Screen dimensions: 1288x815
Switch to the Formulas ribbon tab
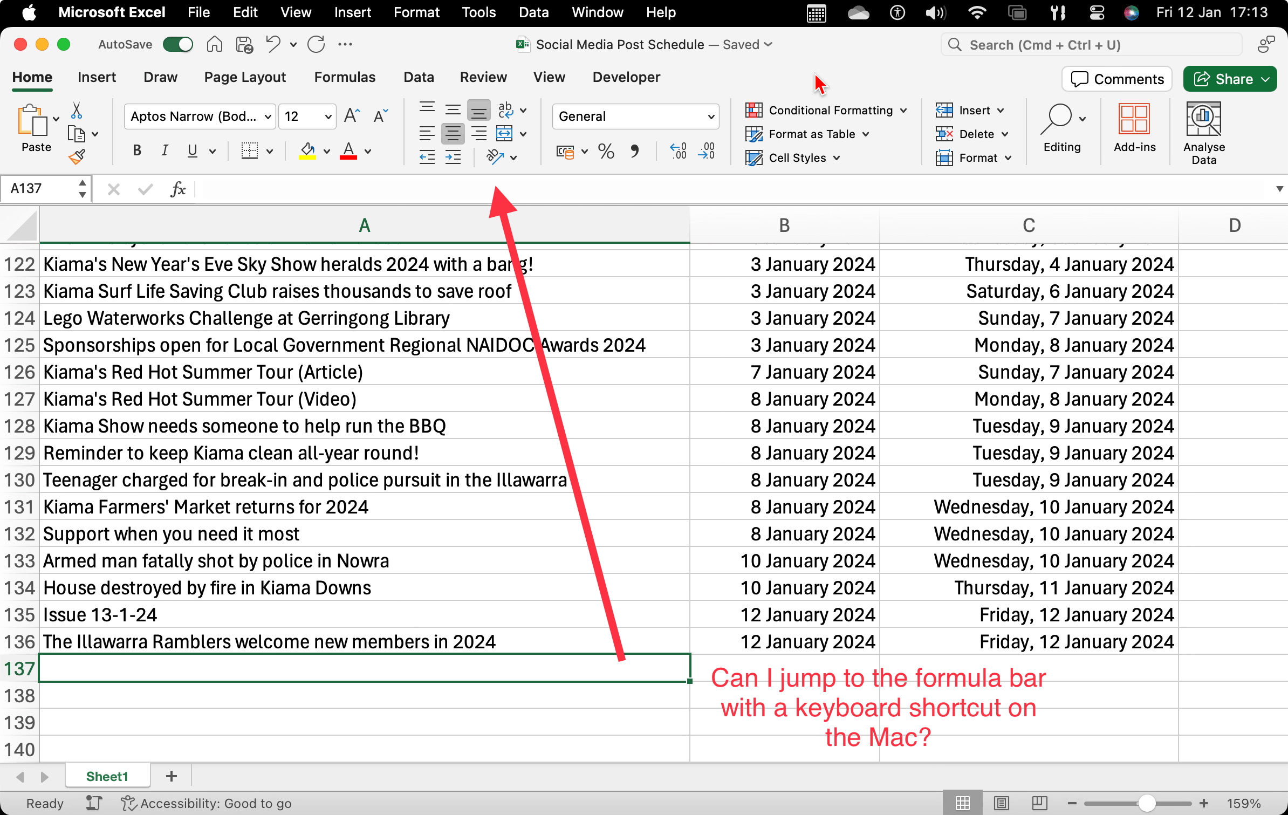tap(345, 77)
